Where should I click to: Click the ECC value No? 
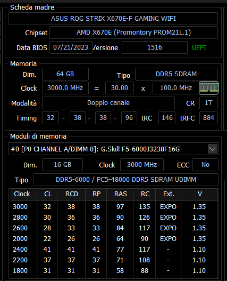(205, 165)
